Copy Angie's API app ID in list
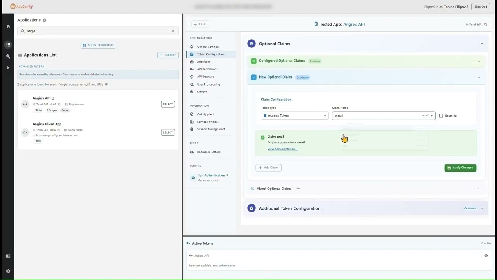The height and width of the screenshot is (280, 497). coord(59,104)
